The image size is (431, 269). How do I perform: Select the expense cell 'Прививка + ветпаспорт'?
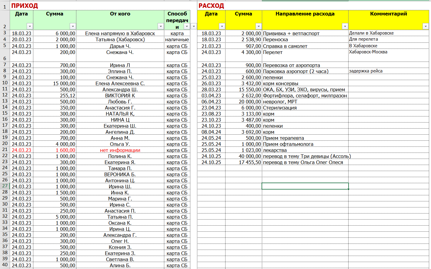coord(305,33)
